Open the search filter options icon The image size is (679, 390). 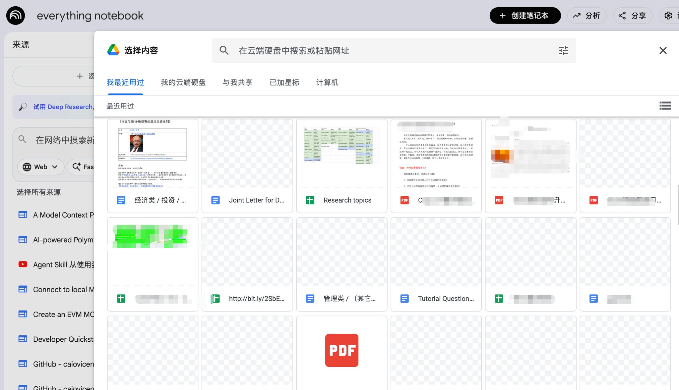[563, 51]
